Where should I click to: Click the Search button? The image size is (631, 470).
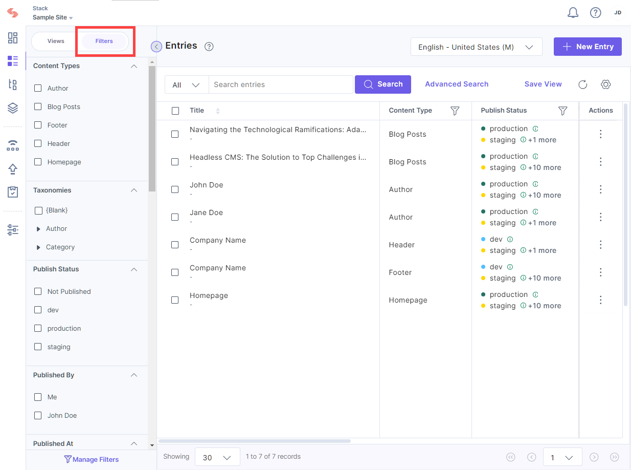pyautogui.click(x=383, y=84)
